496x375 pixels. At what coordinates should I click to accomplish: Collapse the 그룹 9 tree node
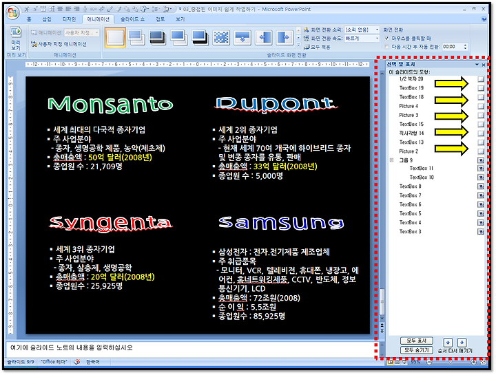pyautogui.click(x=391, y=160)
